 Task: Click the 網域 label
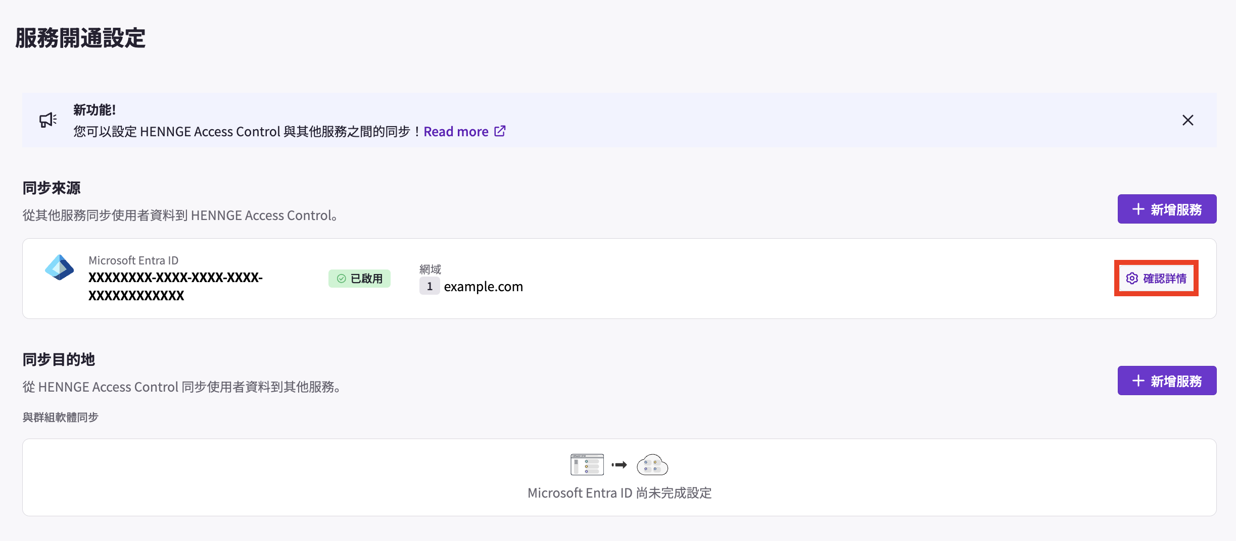click(x=430, y=269)
